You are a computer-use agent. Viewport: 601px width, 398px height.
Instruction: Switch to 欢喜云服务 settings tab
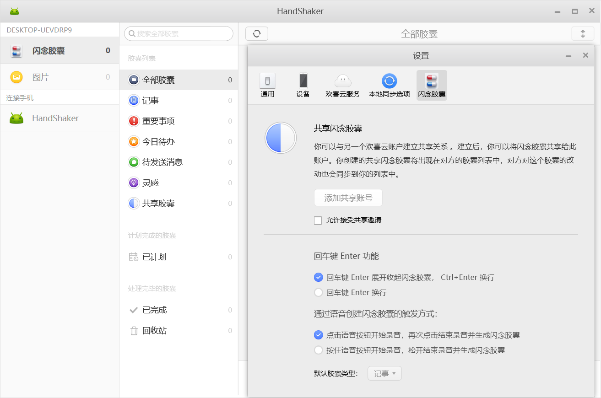tap(343, 86)
